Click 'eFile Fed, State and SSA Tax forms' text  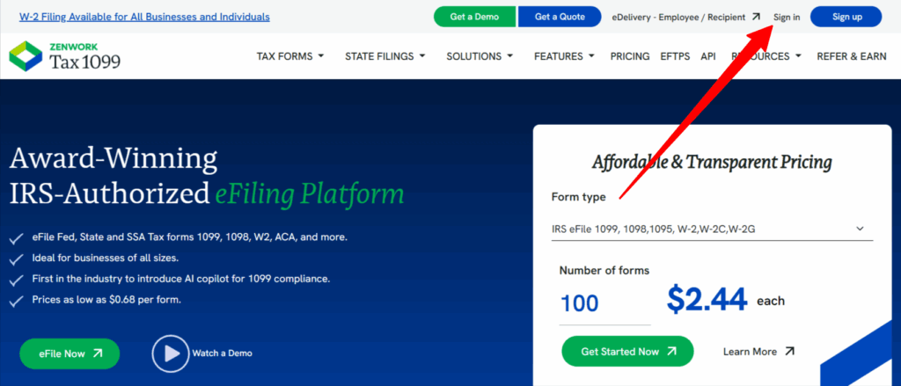(x=190, y=237)
